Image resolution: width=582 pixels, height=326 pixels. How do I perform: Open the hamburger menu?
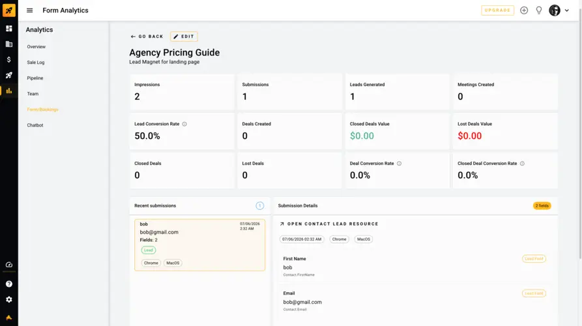click(30, 10)
